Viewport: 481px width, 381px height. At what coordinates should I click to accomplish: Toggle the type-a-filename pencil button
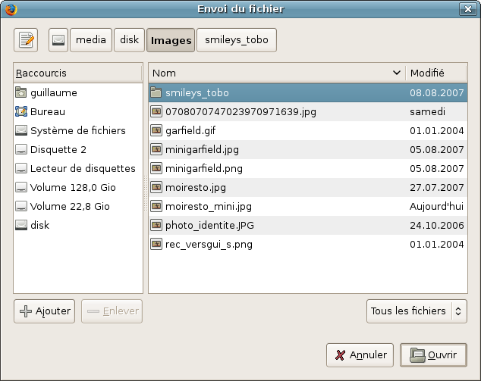[26, 40]
